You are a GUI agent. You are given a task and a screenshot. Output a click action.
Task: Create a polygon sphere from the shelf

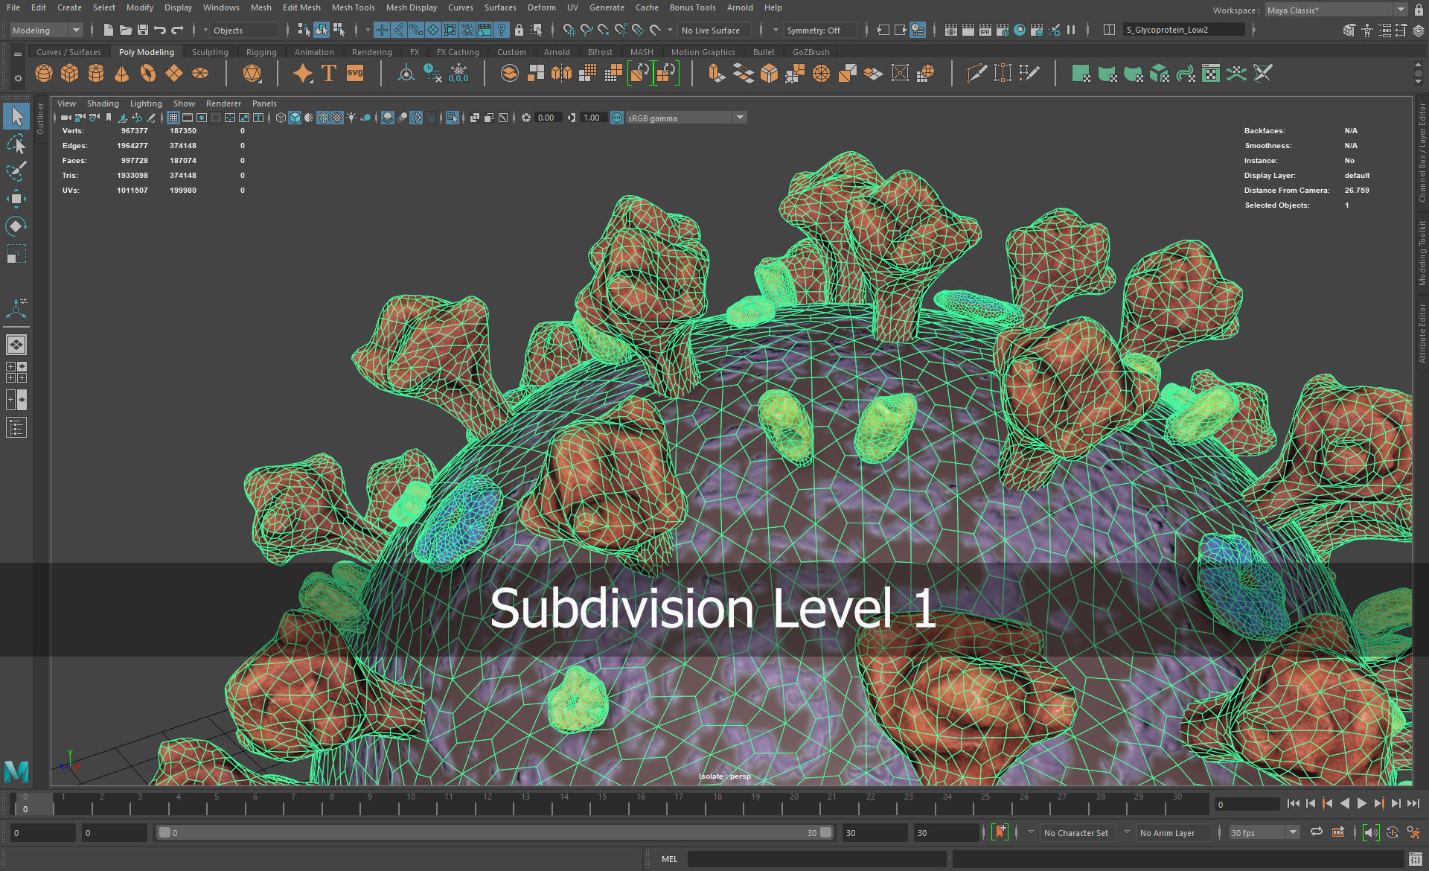click(44, 73)
